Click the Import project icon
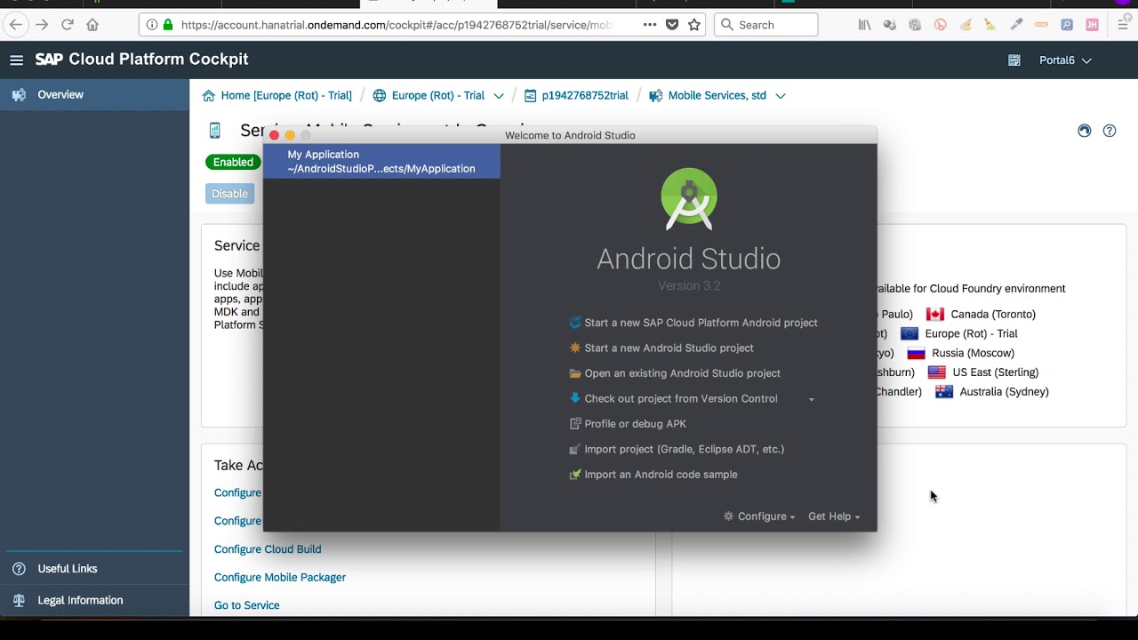The width and height of the screenshot is (1138, 640). 575,449
